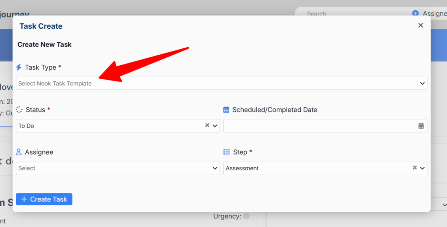This screenshot has height=227, width=447.
Task: Toggle the Urgency indicator circle
Action: pos(247,216)
